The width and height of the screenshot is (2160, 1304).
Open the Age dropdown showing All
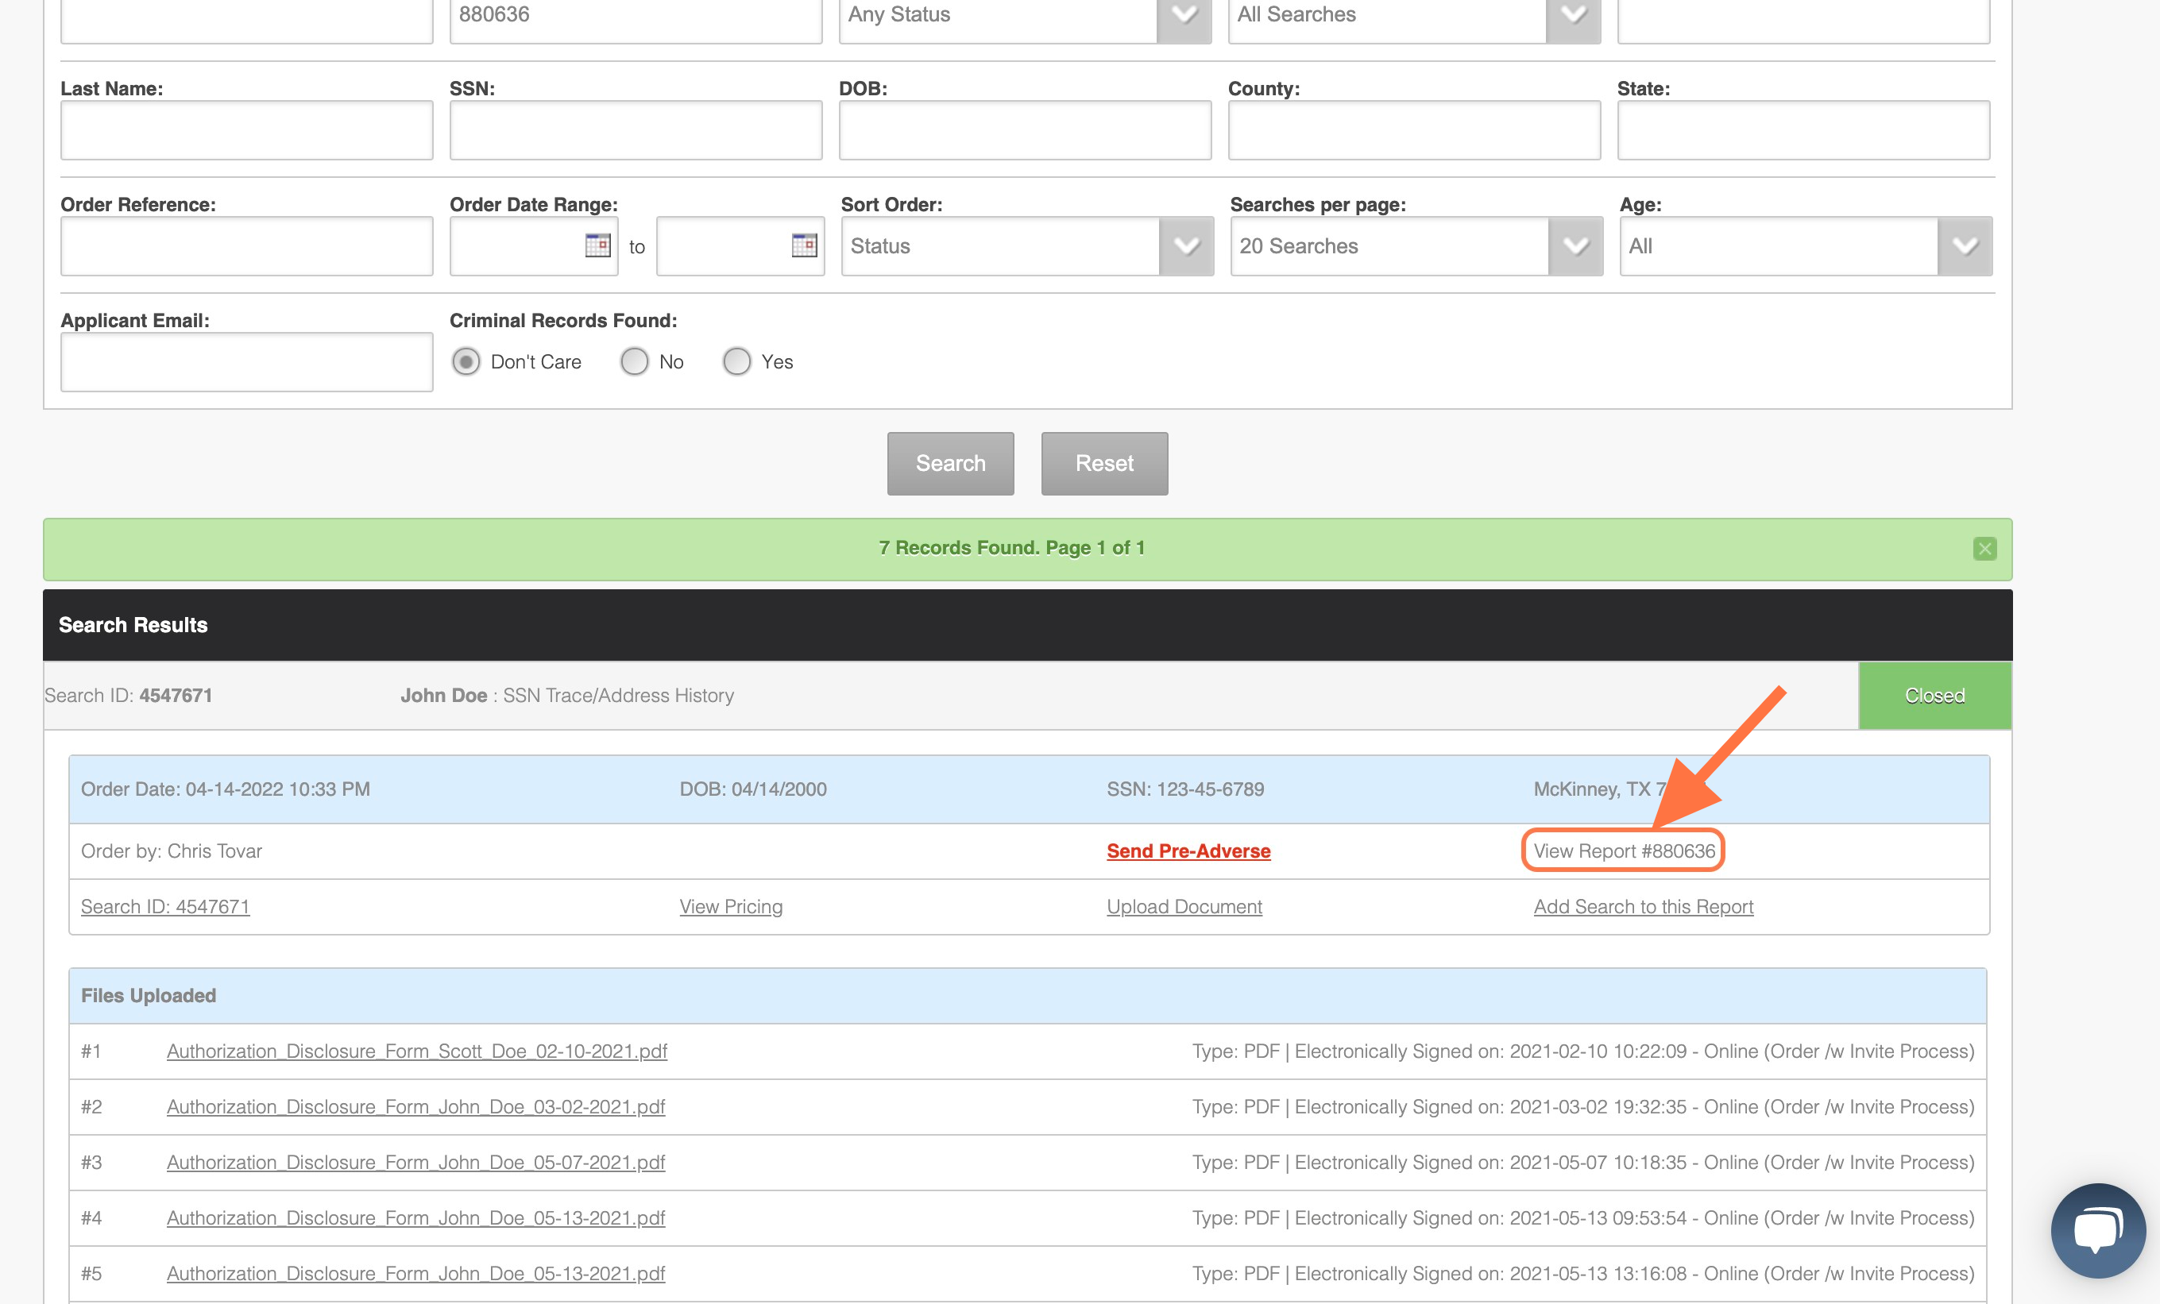click(1806, 246)
